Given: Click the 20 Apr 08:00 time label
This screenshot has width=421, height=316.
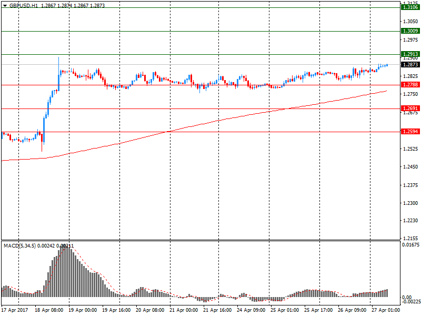Looking at the screenshot, I should coord(150,310).
